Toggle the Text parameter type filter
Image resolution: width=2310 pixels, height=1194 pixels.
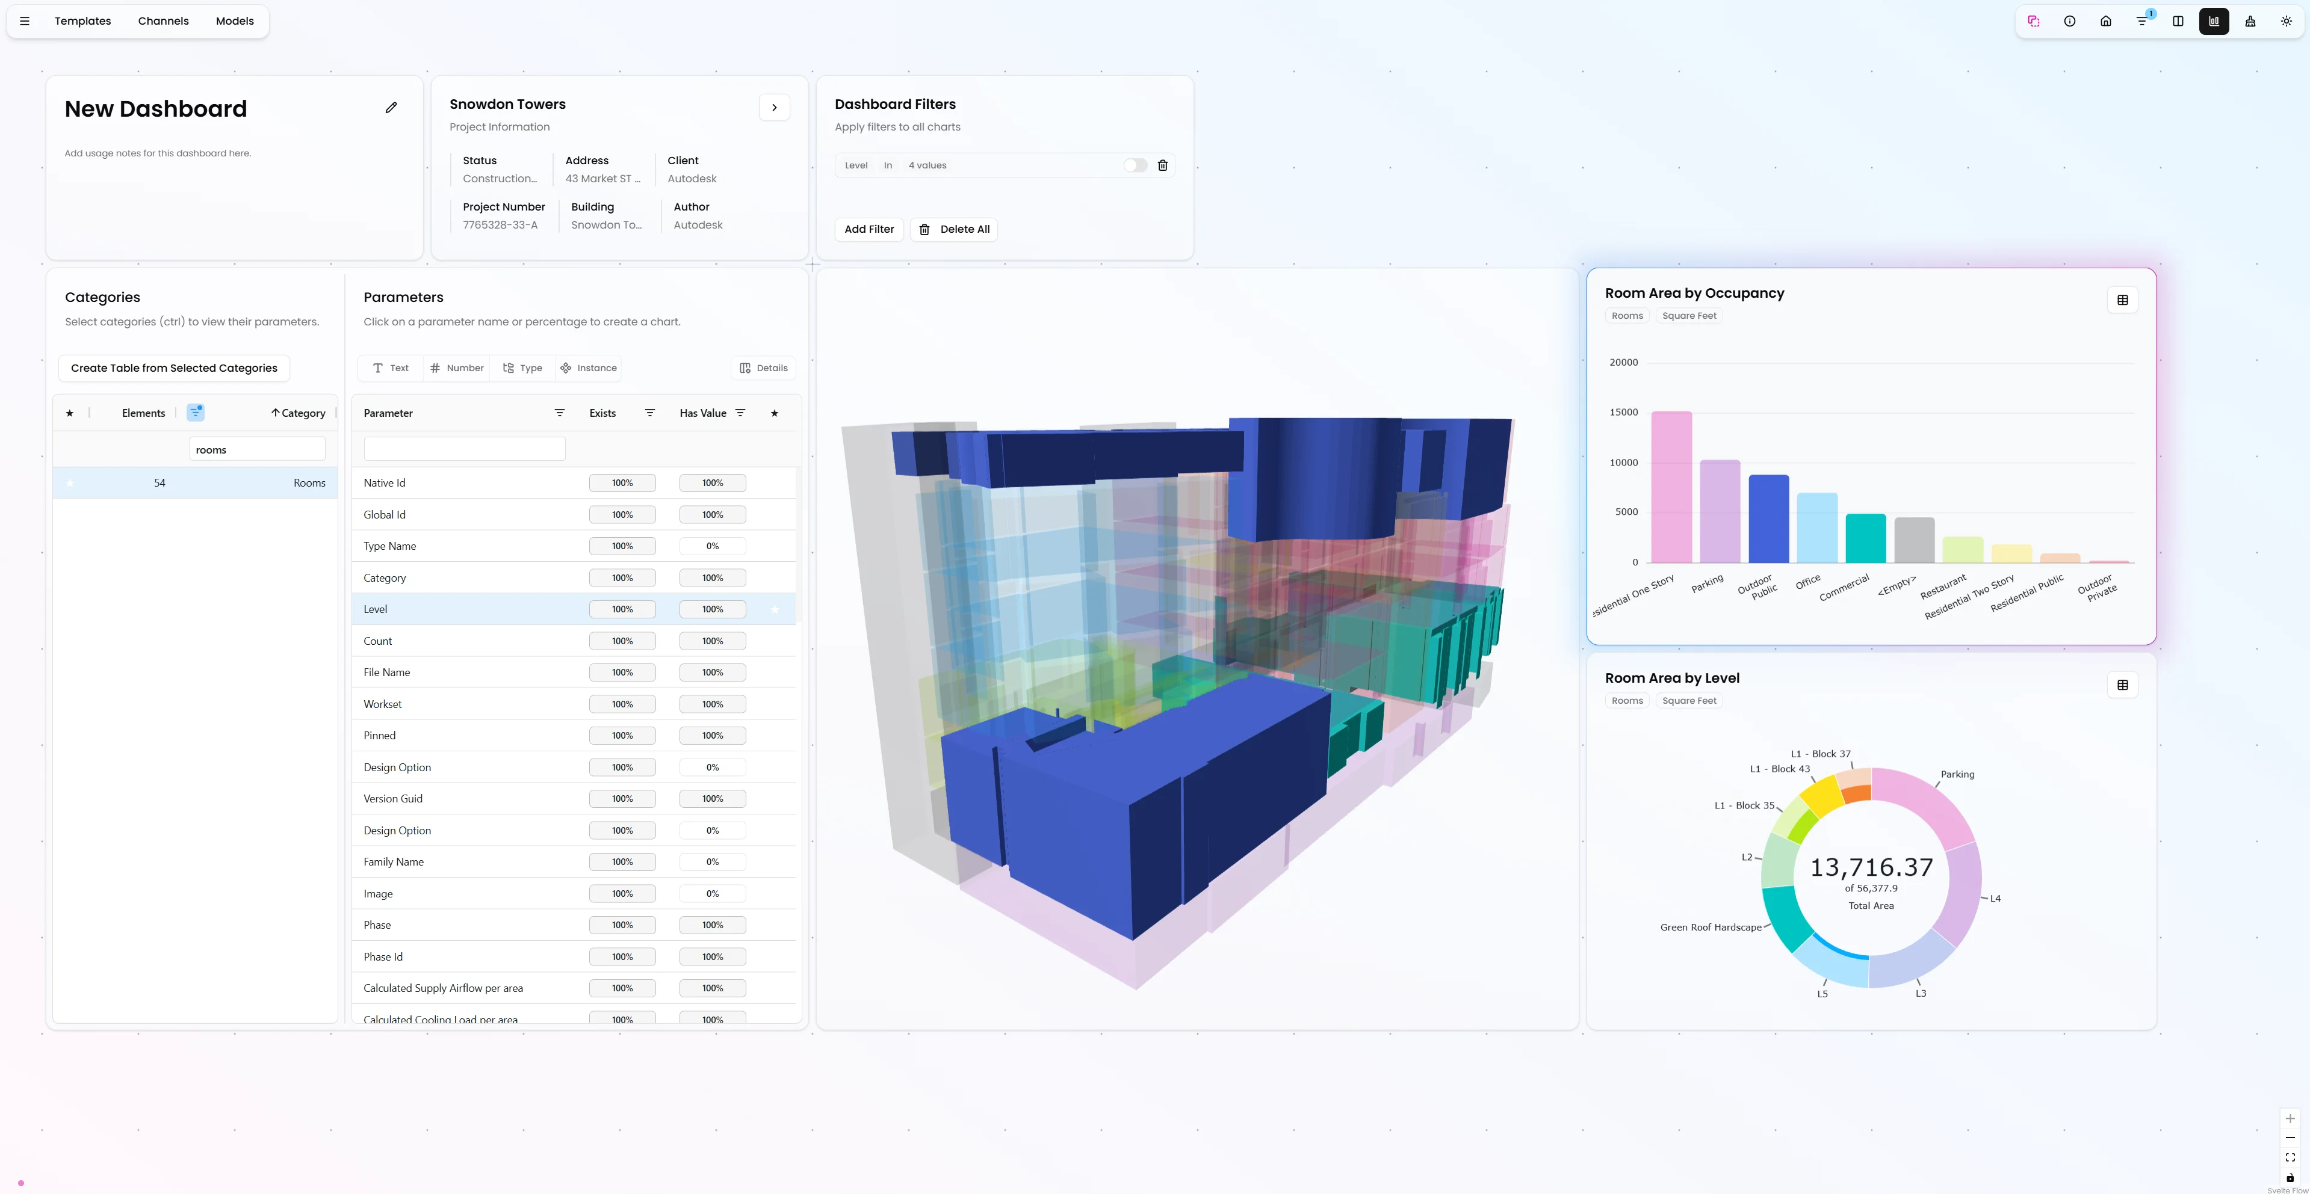pos(390,368)
